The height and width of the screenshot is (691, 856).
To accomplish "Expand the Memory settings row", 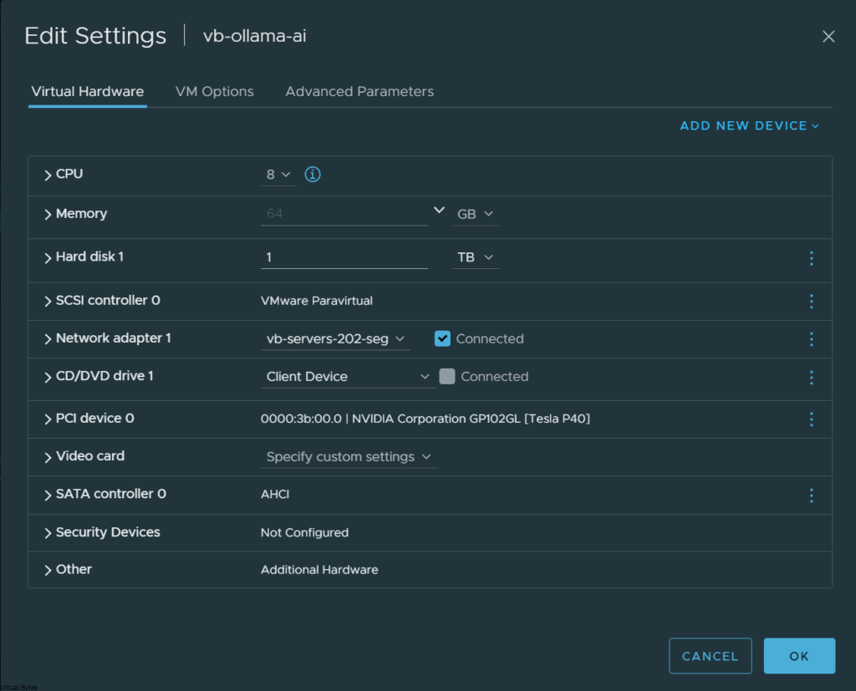I will [48, 214].
